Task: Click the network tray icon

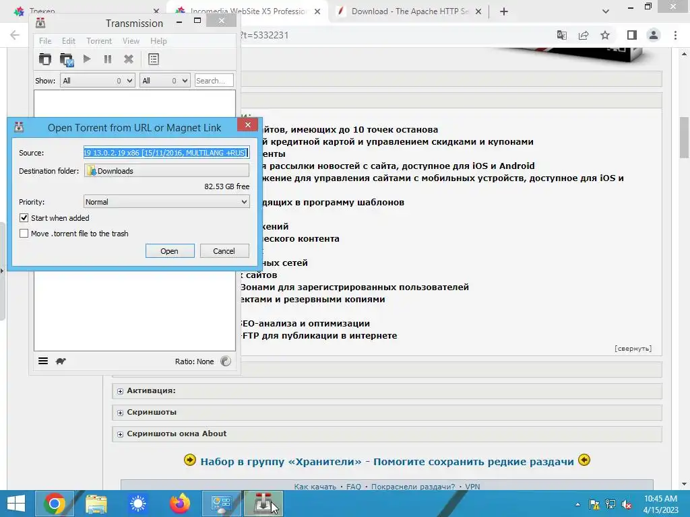Action: tap(610, 504)
